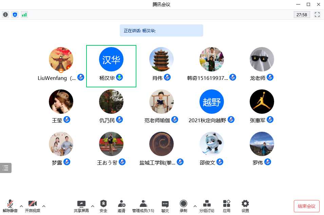This screenshot has height=215, width=324.
Task: Open the 应用 apps panel
Action: [227, 206]
